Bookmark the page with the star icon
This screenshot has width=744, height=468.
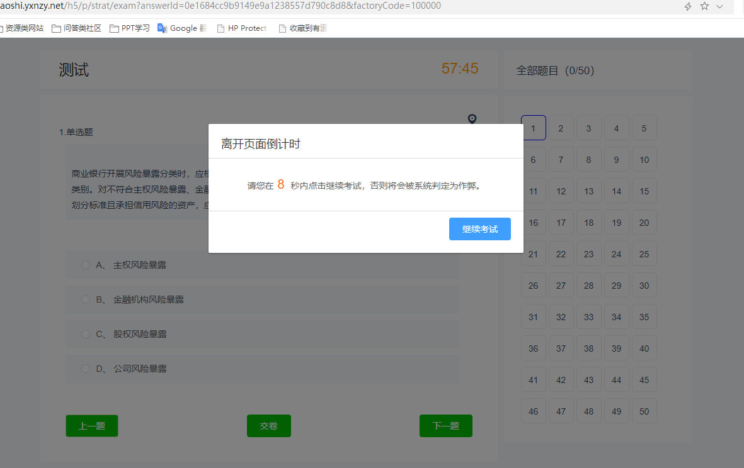coord(704,6)
